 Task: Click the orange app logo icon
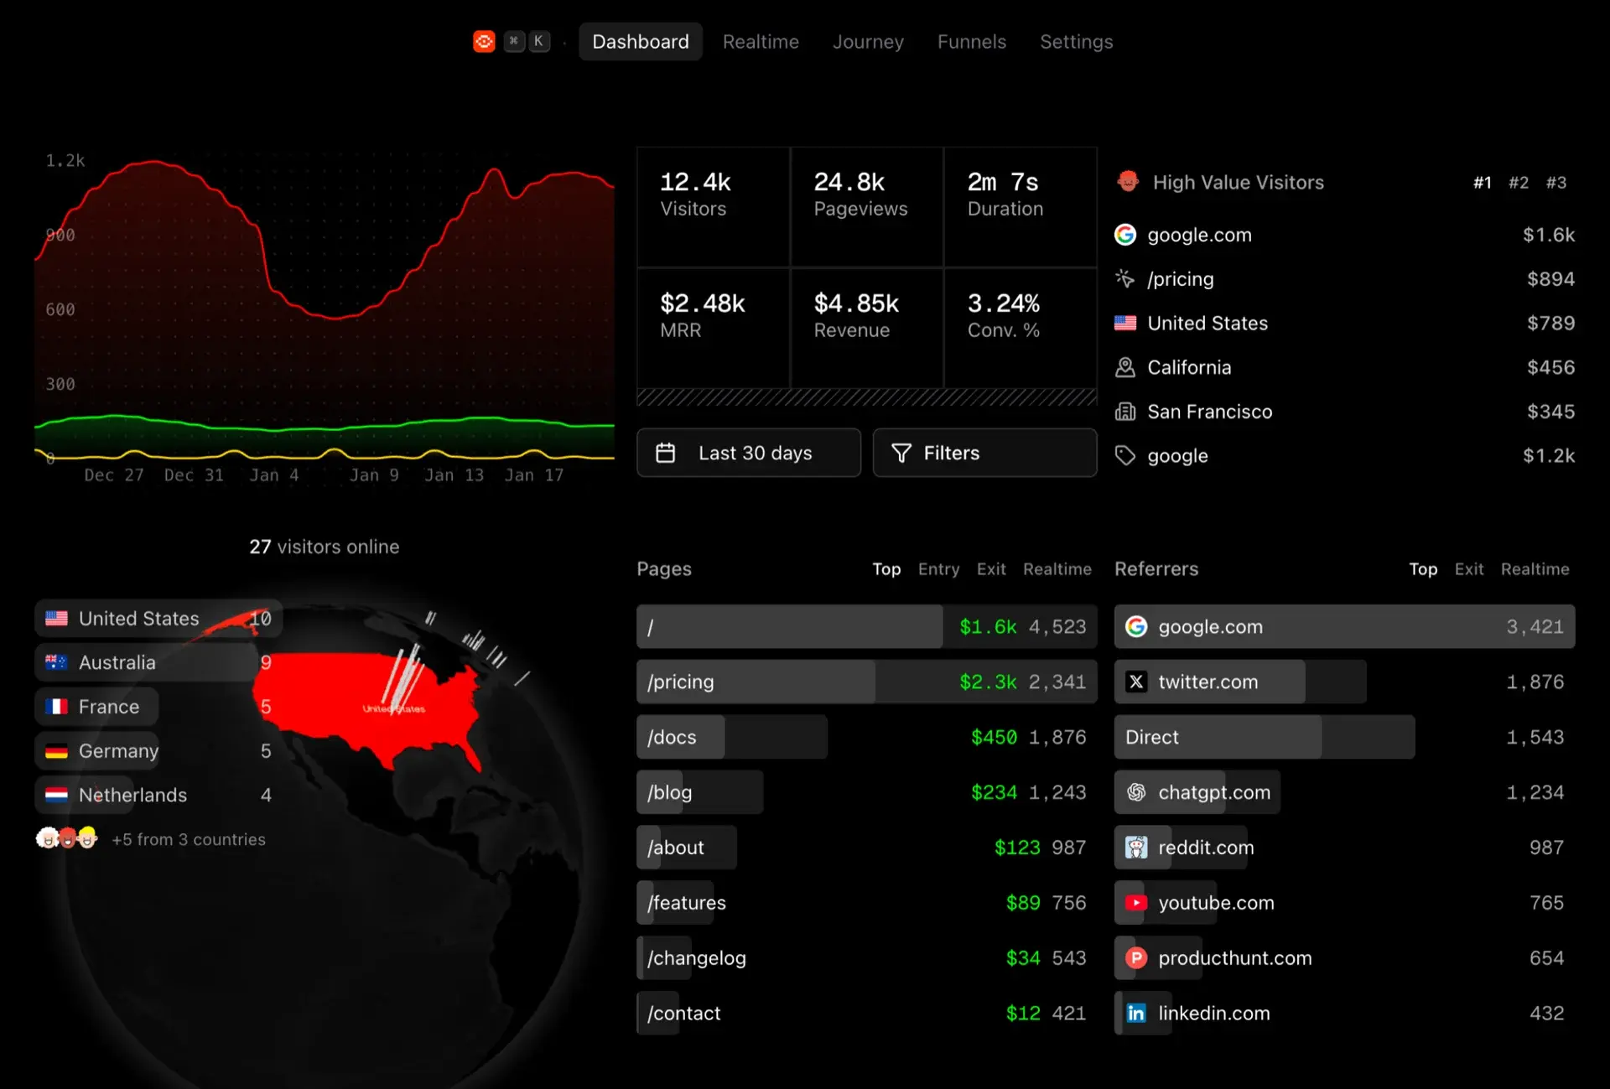484,41
